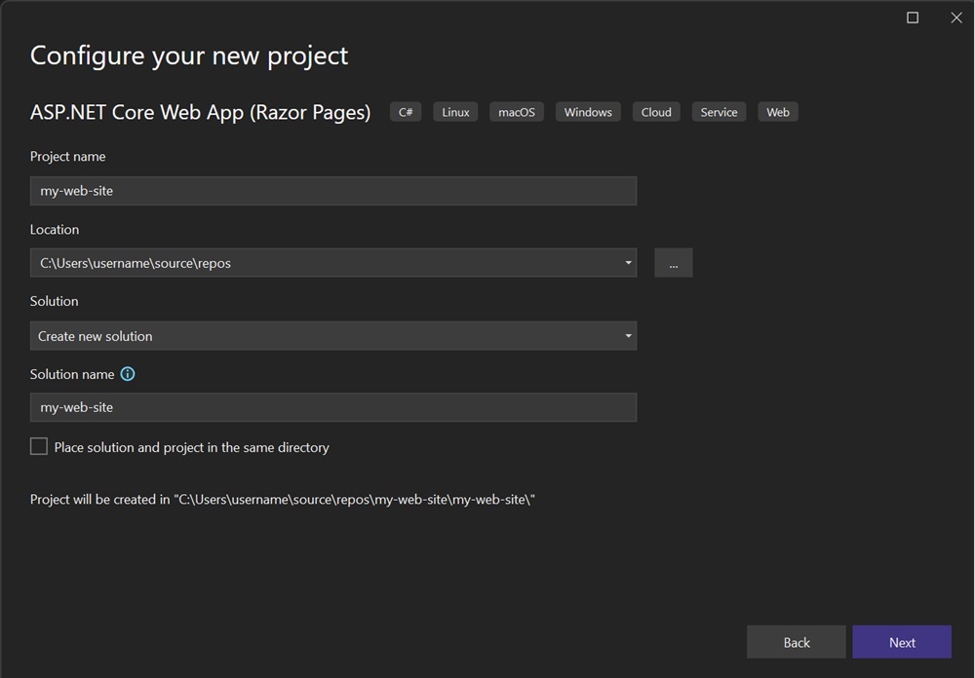
Task: Click the Solution label above the dropdown
Action: 54,301
